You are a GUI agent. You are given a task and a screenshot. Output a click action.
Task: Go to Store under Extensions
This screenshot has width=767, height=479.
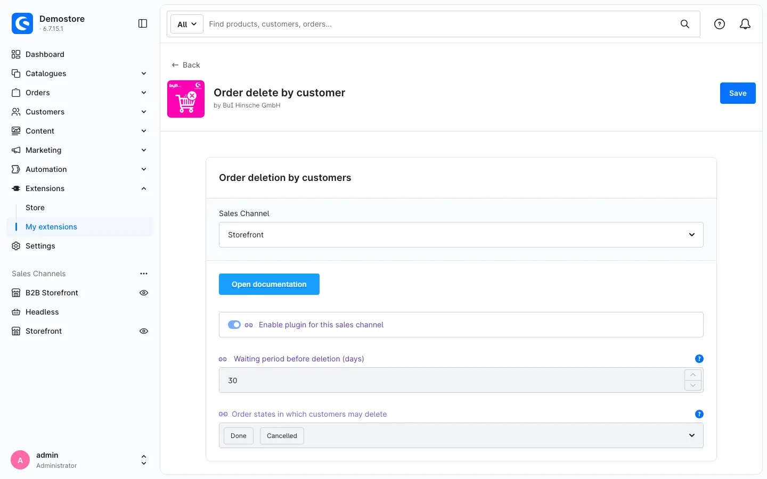pyautogui.click(x=35, y=208)
